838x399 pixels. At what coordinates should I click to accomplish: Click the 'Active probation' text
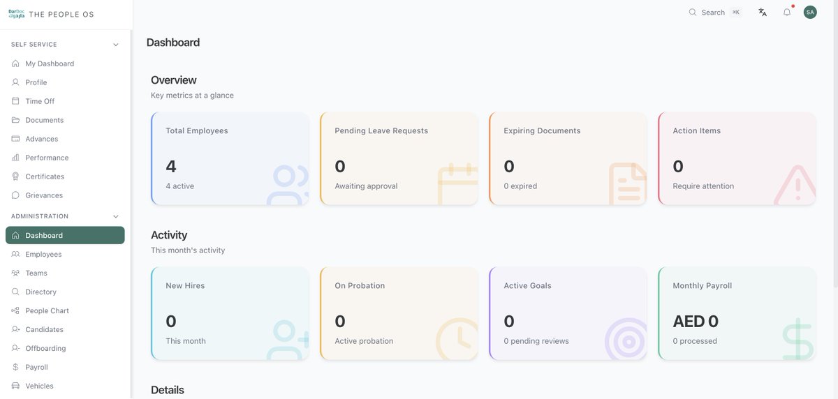point(364,341)
